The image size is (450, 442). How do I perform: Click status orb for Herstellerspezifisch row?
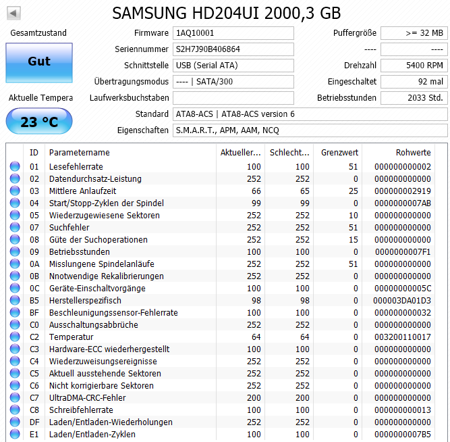coord(15,300)
